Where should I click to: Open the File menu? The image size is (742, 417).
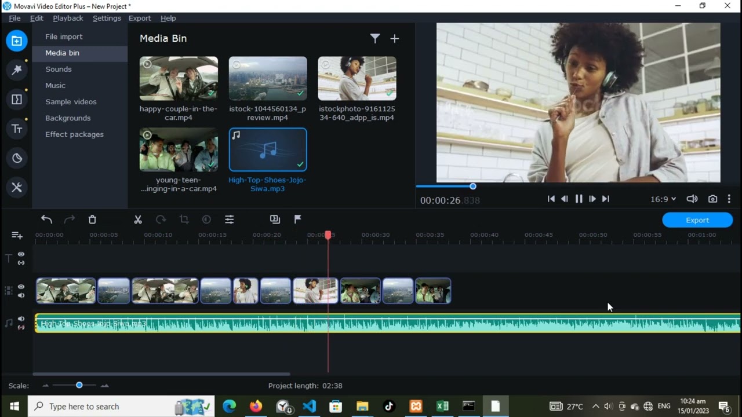pos(14,18)
